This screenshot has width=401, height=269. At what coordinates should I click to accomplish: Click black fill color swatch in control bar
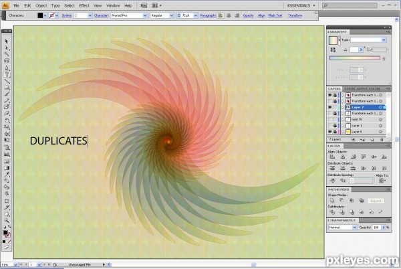pos(40,15)
